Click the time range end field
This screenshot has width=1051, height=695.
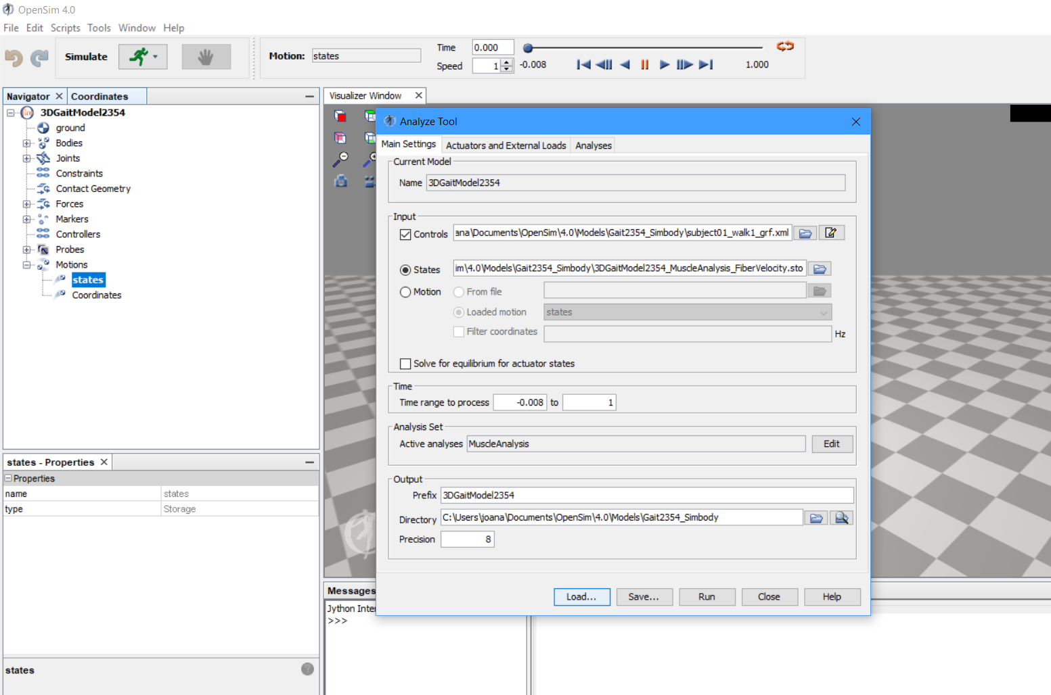click(x=589, y=403)
